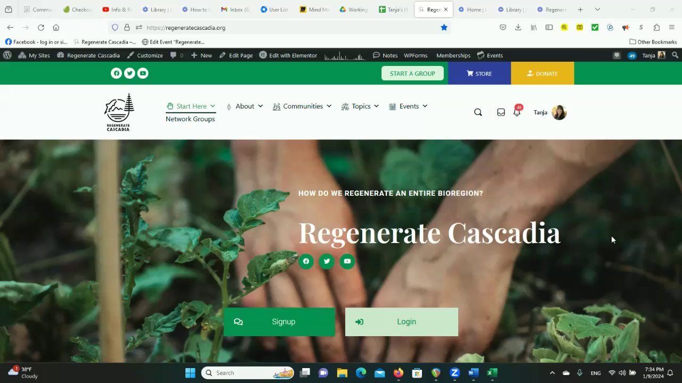Click Edit with Elementor in admin bar
The height and width of the screenshot is (383, 682).
coord(288,55)
